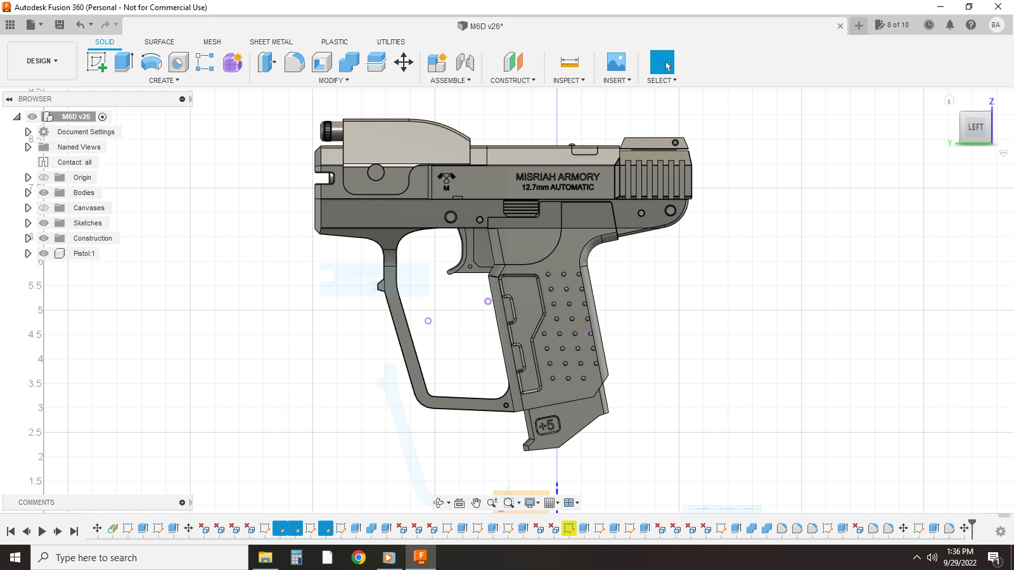Open the job status clock icon

point(928,25)
